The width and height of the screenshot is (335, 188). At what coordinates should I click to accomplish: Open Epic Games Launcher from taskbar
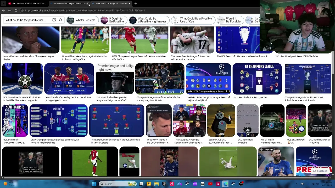[164, 184]
